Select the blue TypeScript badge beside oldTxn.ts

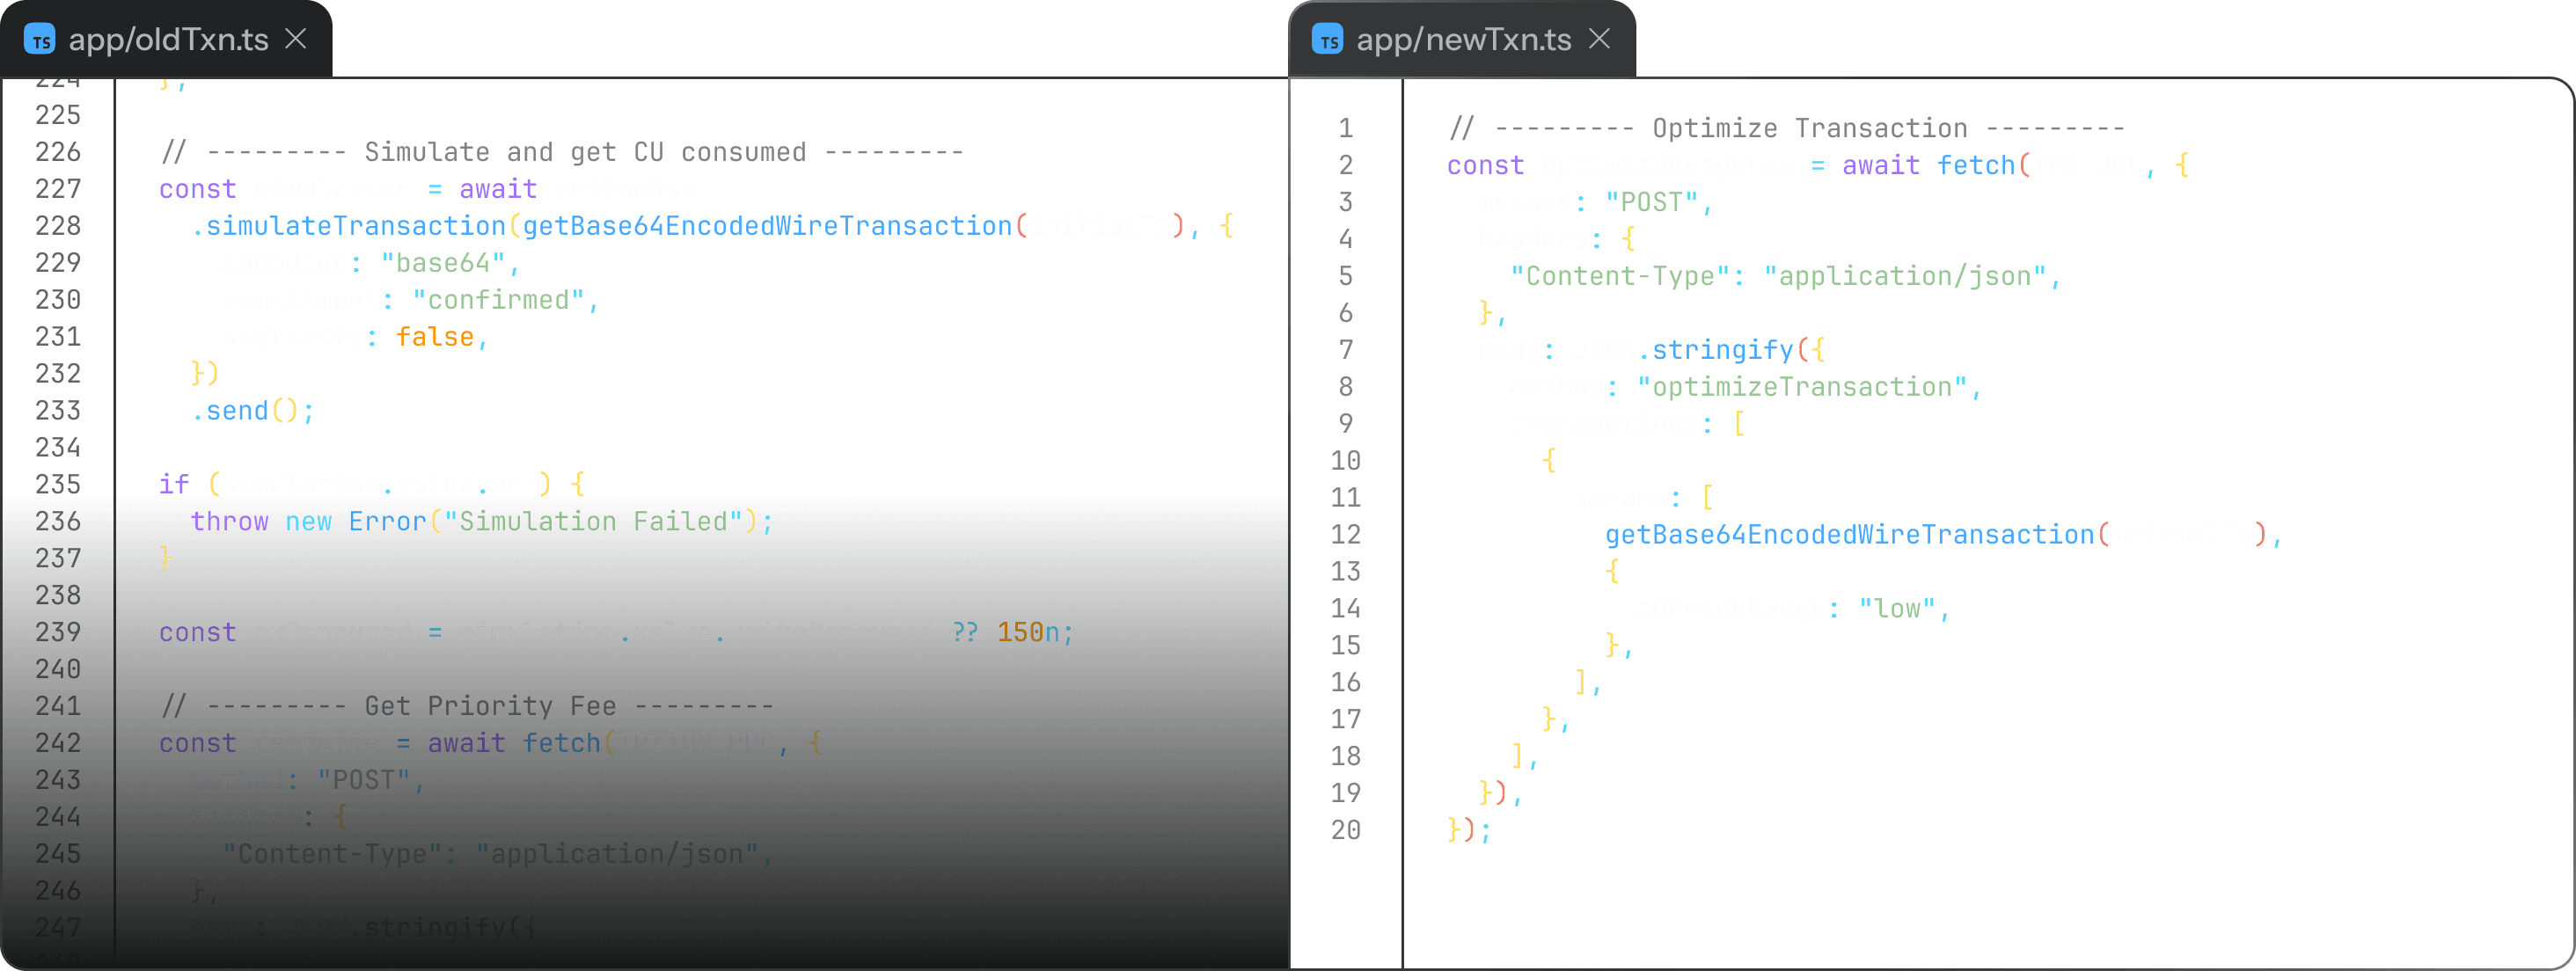[40, 39]
